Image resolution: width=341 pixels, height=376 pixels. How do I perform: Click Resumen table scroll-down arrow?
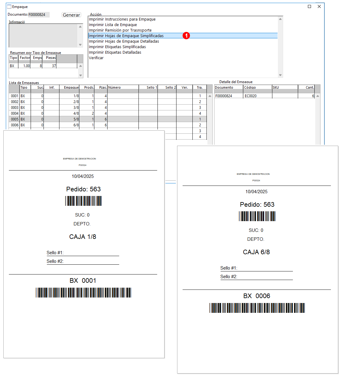point(81,75)
